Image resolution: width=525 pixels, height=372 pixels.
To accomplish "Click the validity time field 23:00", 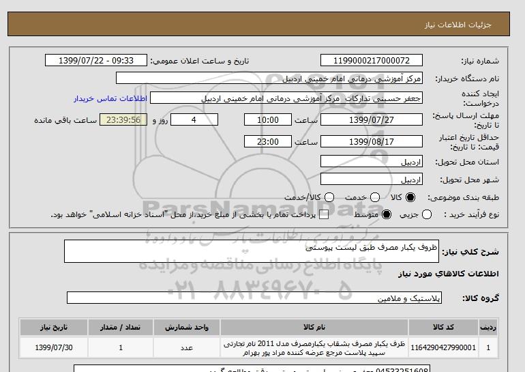I will [268, 141].
